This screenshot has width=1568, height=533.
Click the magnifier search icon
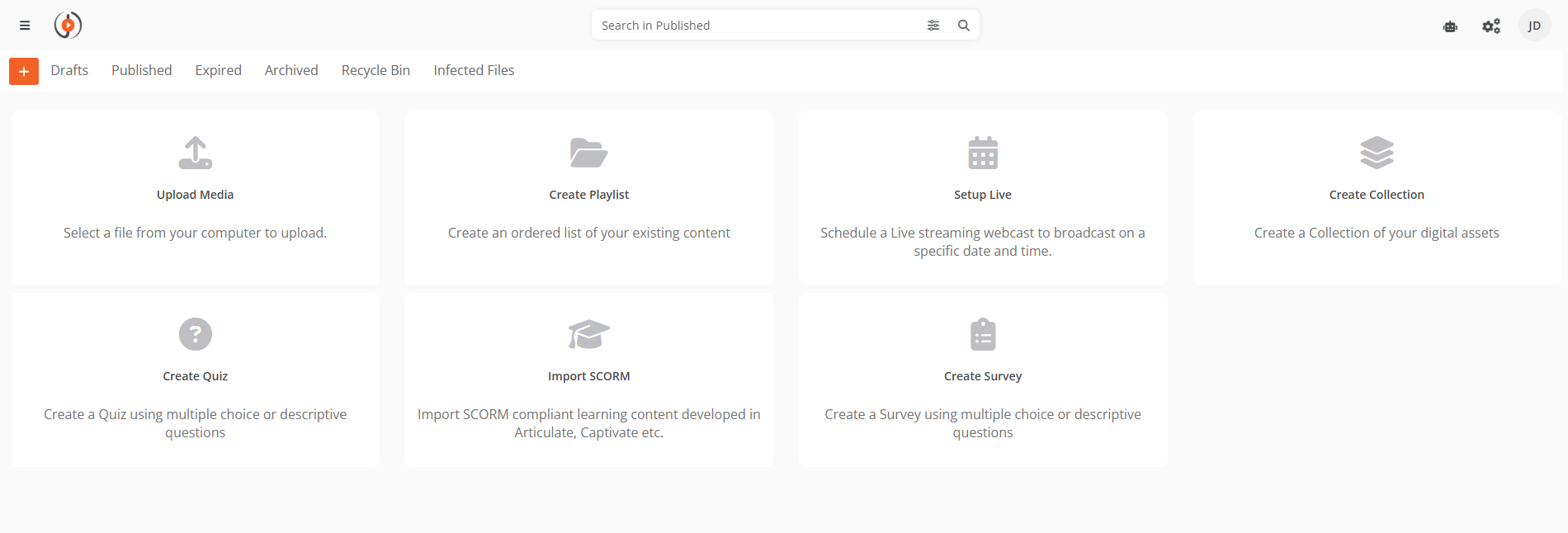pyautogui.click(x=963, y=26)
